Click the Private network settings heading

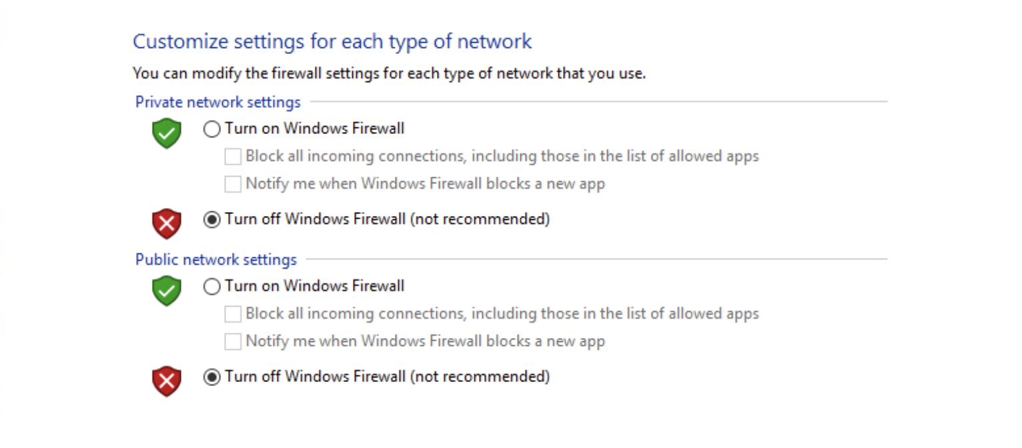[217, 102]
